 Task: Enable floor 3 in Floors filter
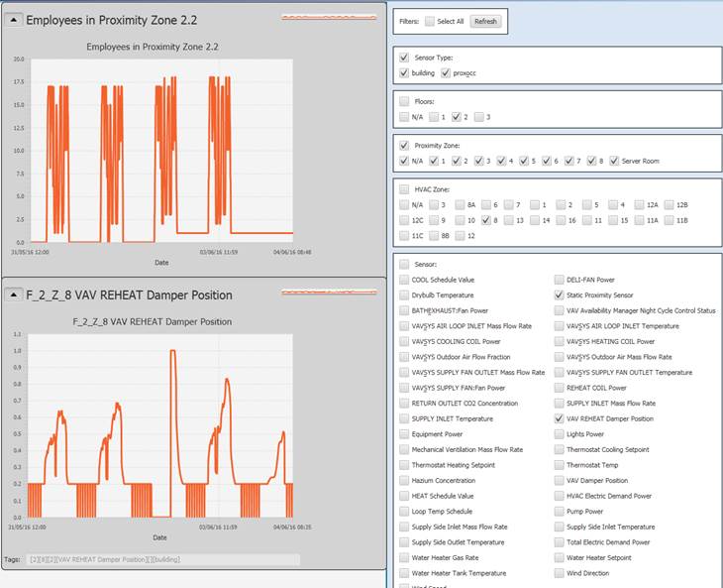click(x=479, y=117)
